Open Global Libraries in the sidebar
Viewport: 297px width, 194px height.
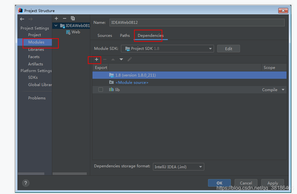point(40,84)
